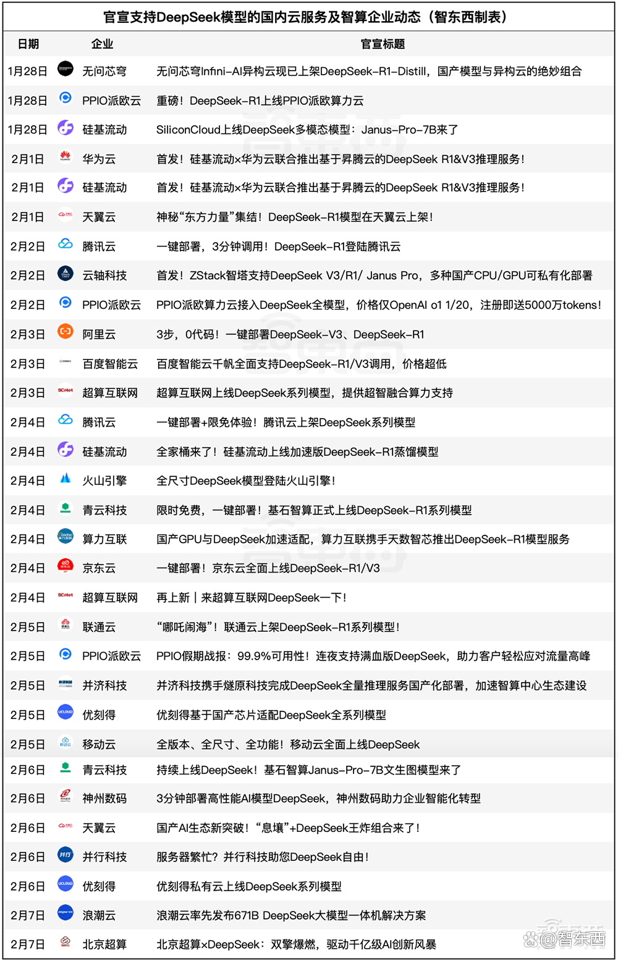Viewport: 618px width, 961px height.
Task: Click the SiliconCloud上线DeepSeek多模态模型 title
Action: (x=307, y=130)
